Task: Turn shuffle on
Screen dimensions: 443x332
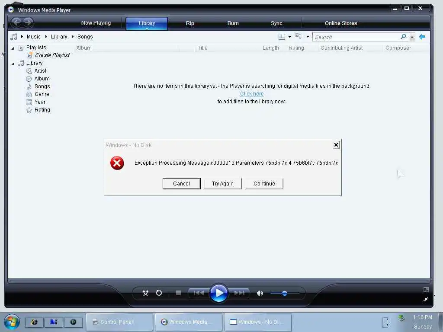Action: click(145, 293)
